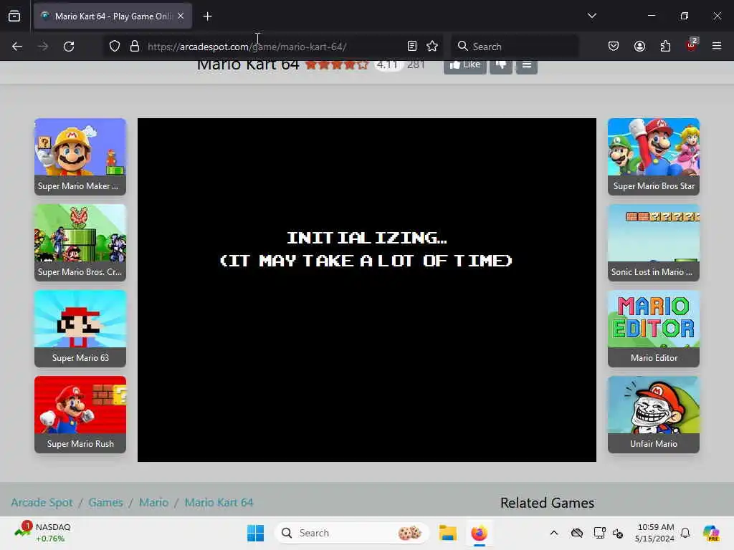Click the browser Search field
Screen dimensions: 734x550
(x=515, y=47)
